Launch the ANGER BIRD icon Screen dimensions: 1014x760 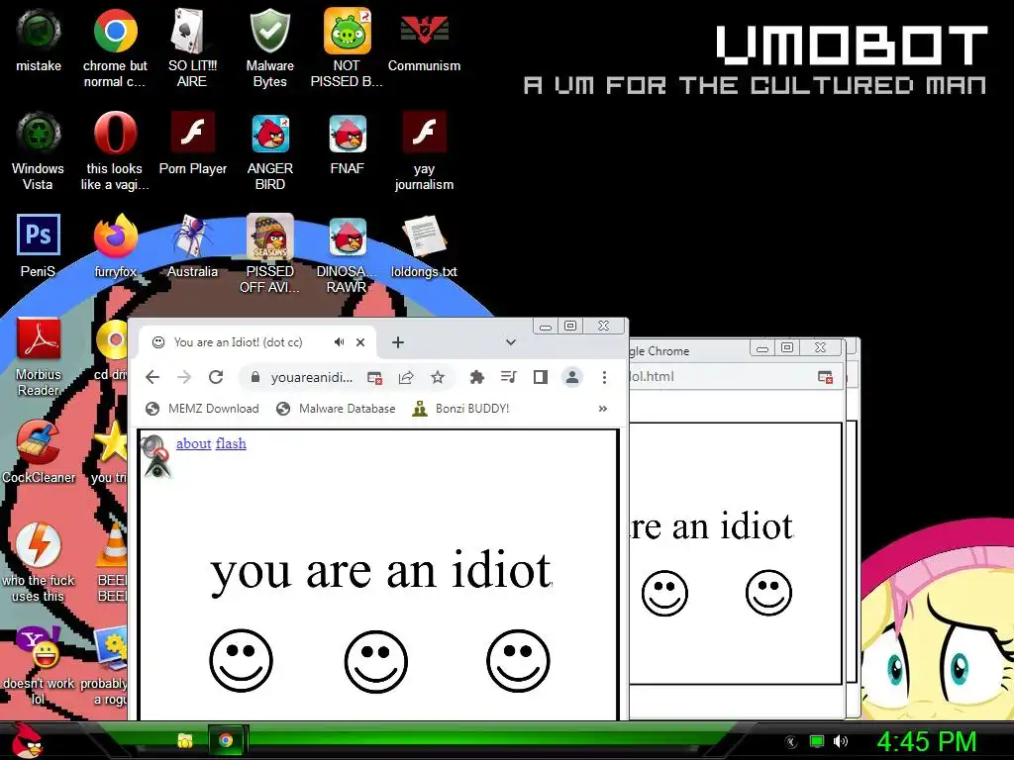point(269,151)
